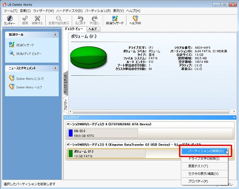
Task: Click the green ボリューム (F:) color swatch
Action: pyautogui.click(x=71, y=154)
